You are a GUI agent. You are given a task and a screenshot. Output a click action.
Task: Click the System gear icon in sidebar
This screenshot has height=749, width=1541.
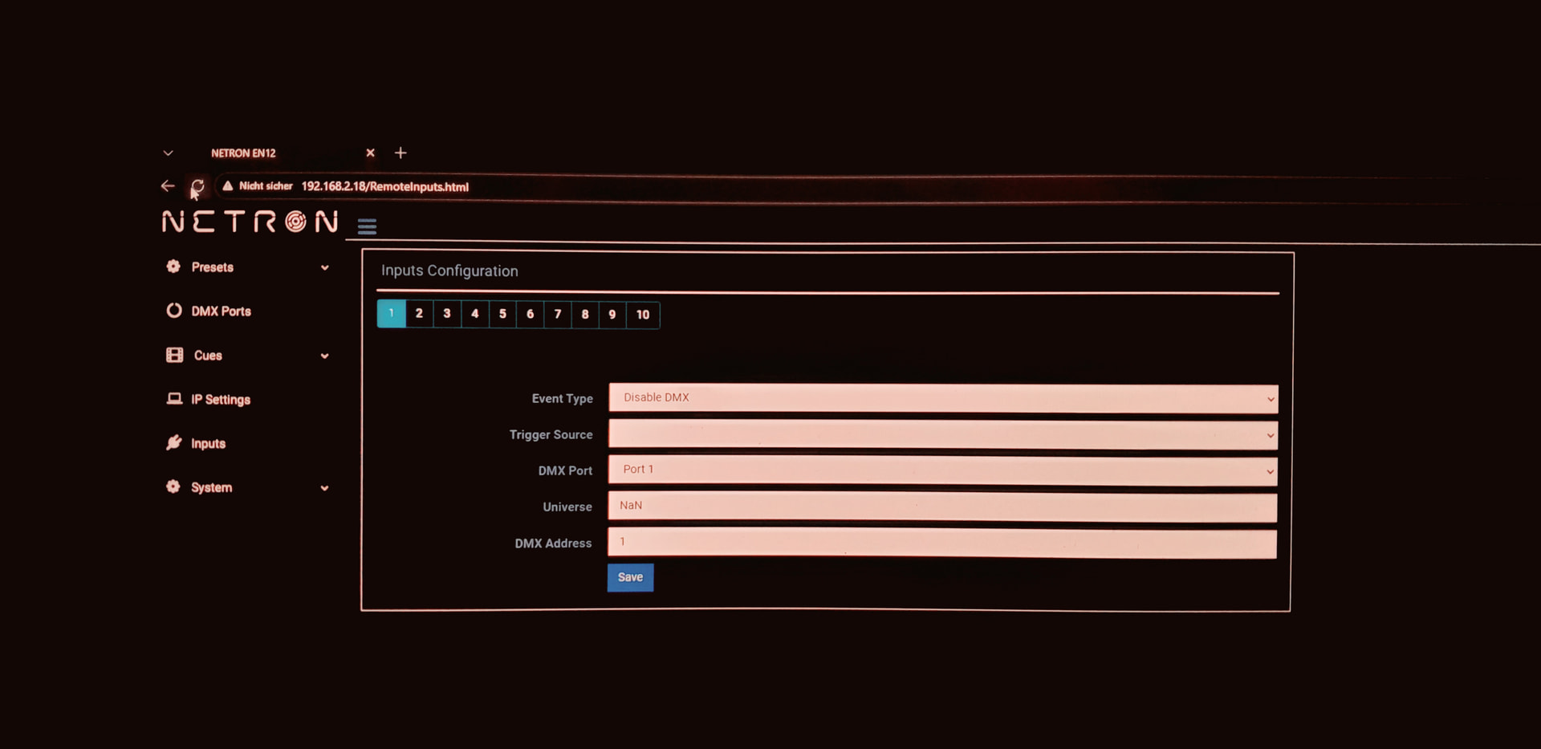point(173,486)
